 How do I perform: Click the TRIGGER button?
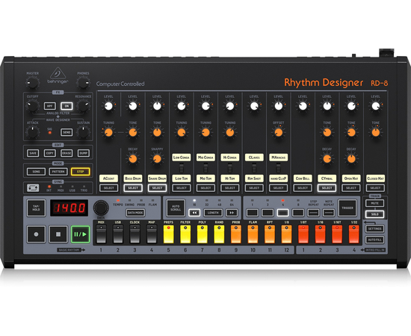(x=347, y=208)
